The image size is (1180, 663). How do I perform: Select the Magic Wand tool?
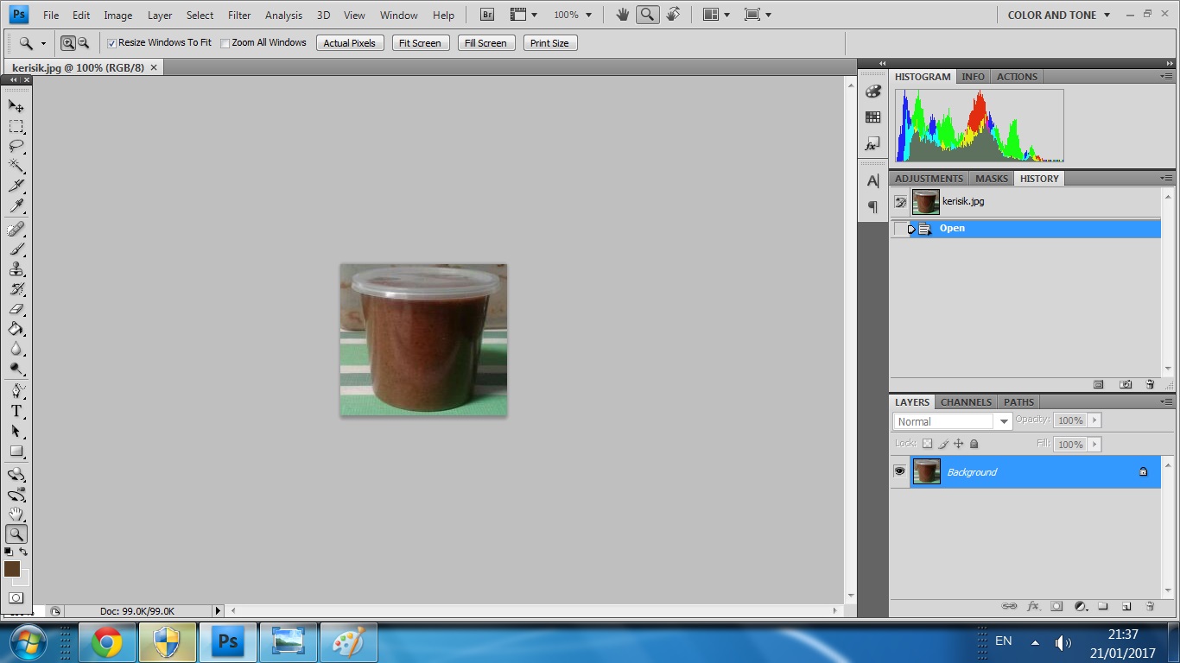click(16, 166)
